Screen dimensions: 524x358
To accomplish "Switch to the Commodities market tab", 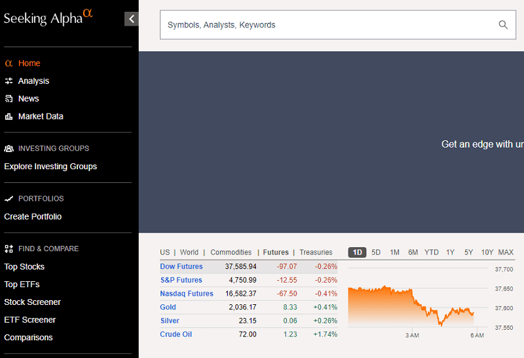I will (x=231, y=252).
